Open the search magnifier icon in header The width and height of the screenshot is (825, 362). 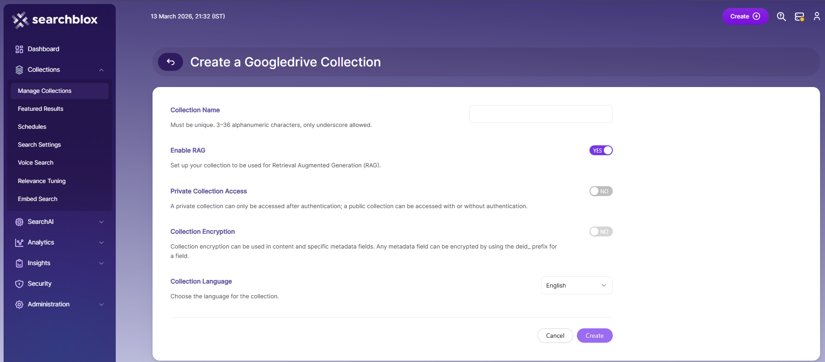pyautogui.click(x=781, y=17)
